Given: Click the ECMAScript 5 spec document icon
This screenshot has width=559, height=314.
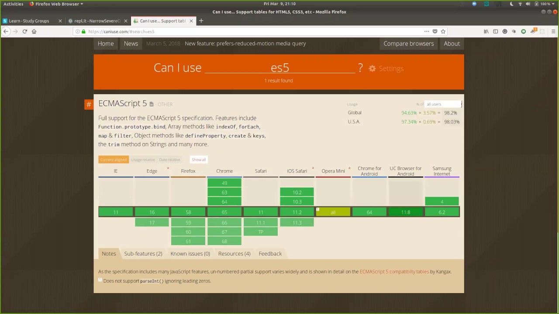Looking at the screenshot, I should click(152, 104).
